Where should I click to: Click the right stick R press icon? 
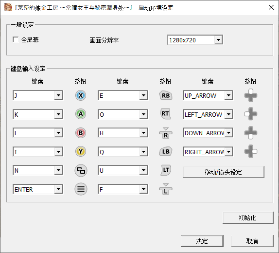pos(166,133)
